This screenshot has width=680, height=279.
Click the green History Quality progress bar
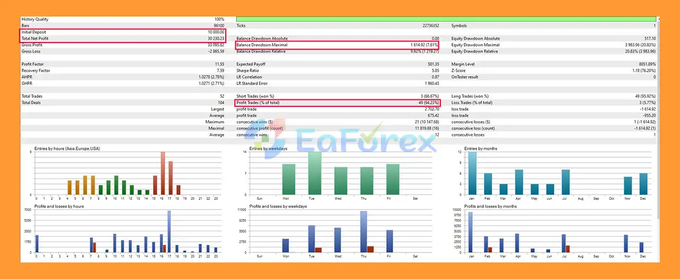tap(445, 19)
